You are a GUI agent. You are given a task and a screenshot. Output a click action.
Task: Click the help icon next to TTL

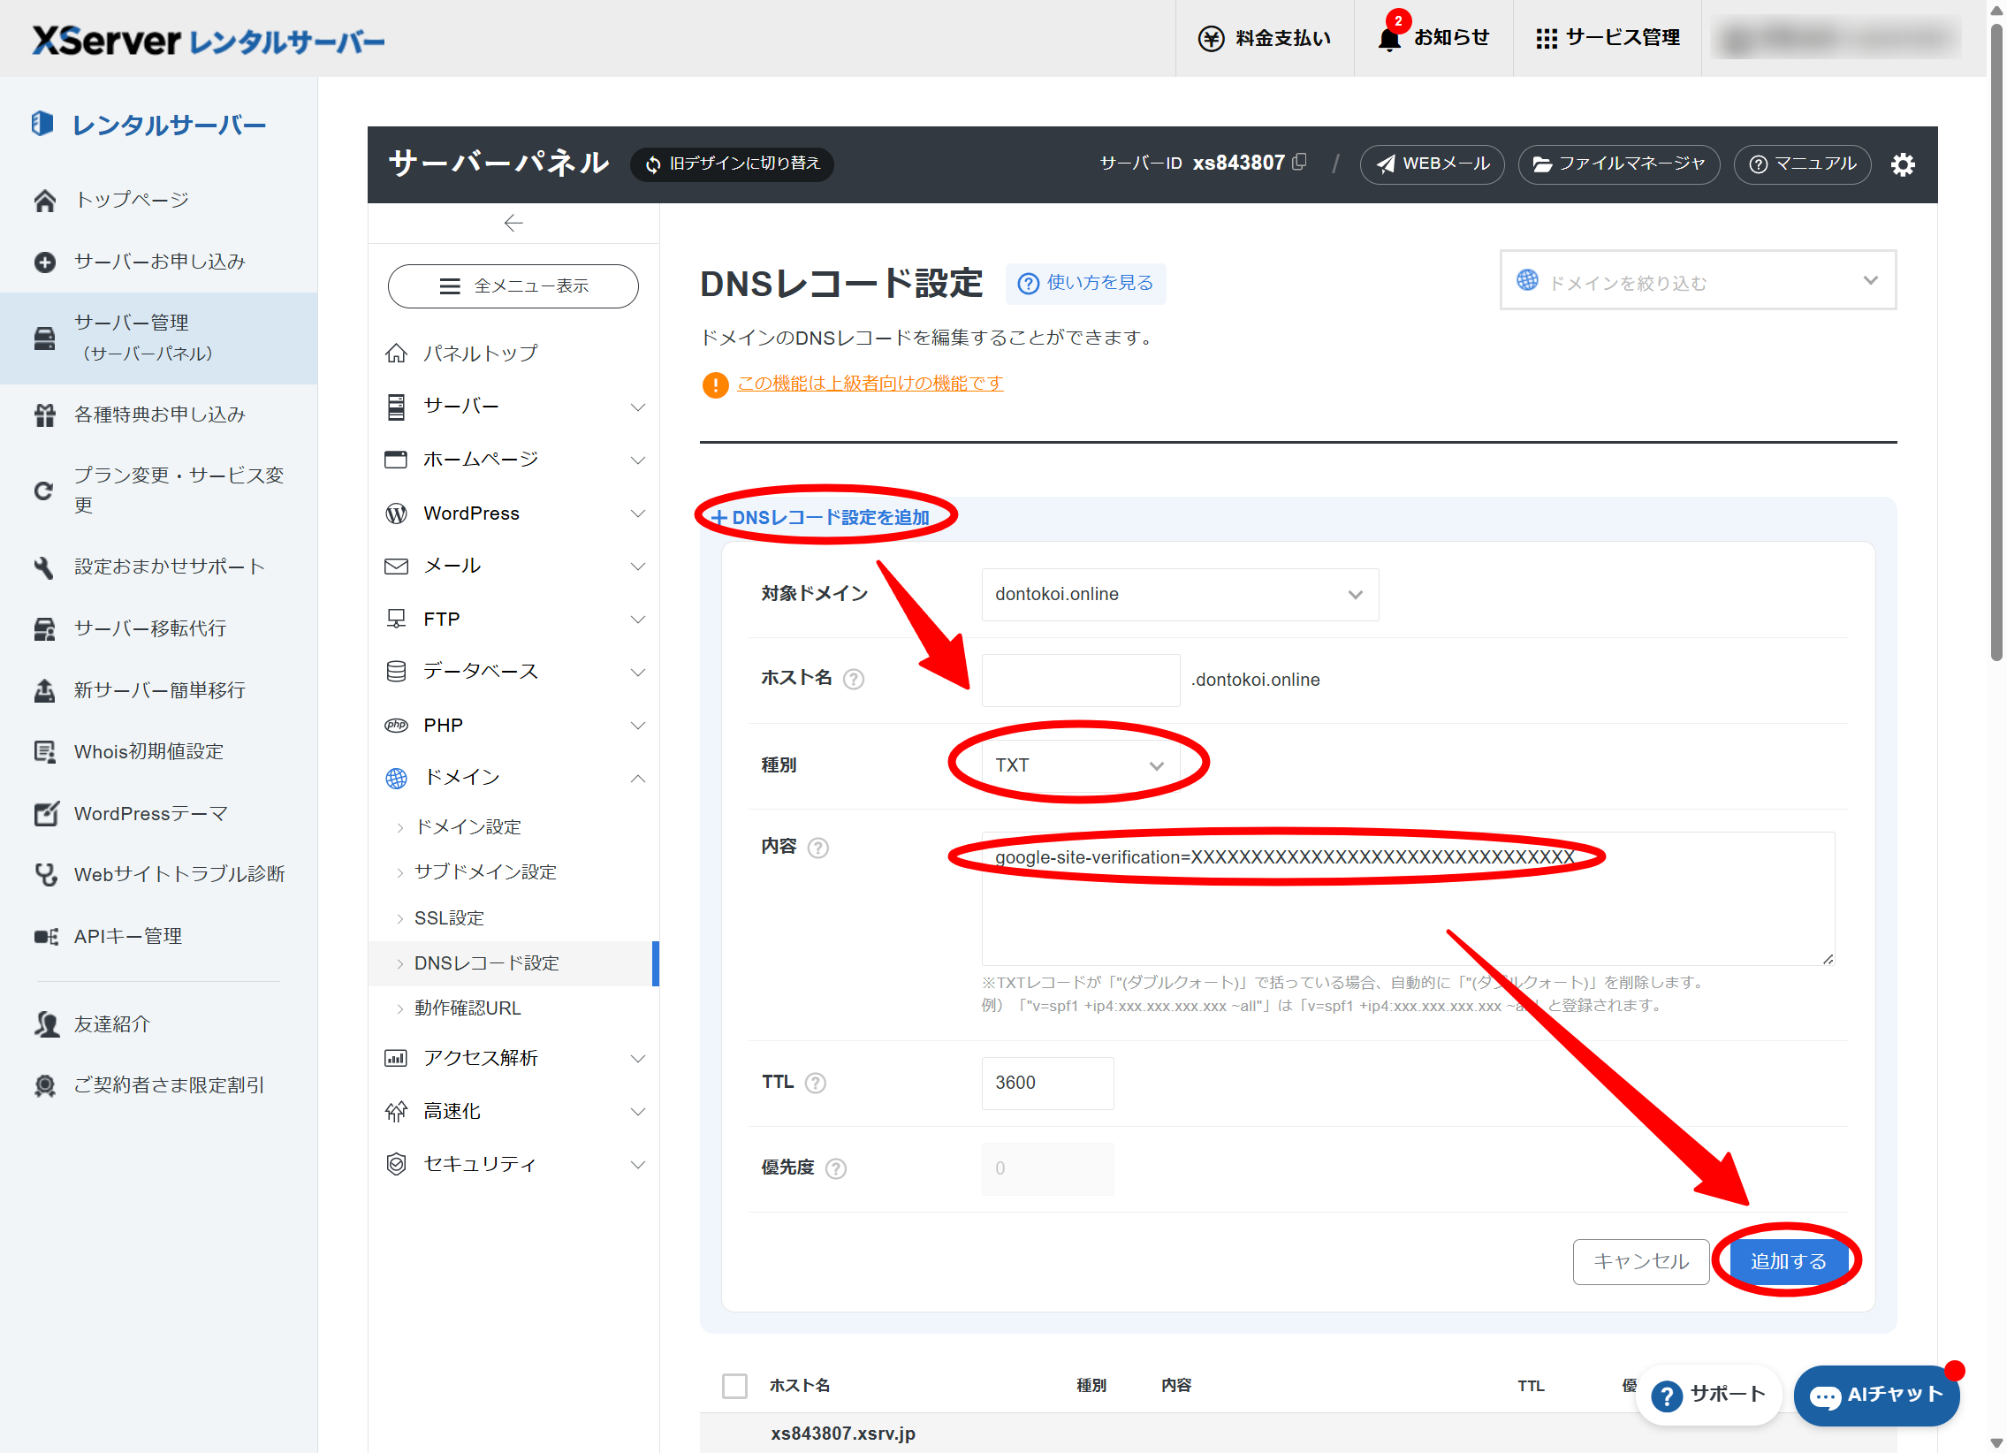pyautogui.click(x=815, y=1082)
